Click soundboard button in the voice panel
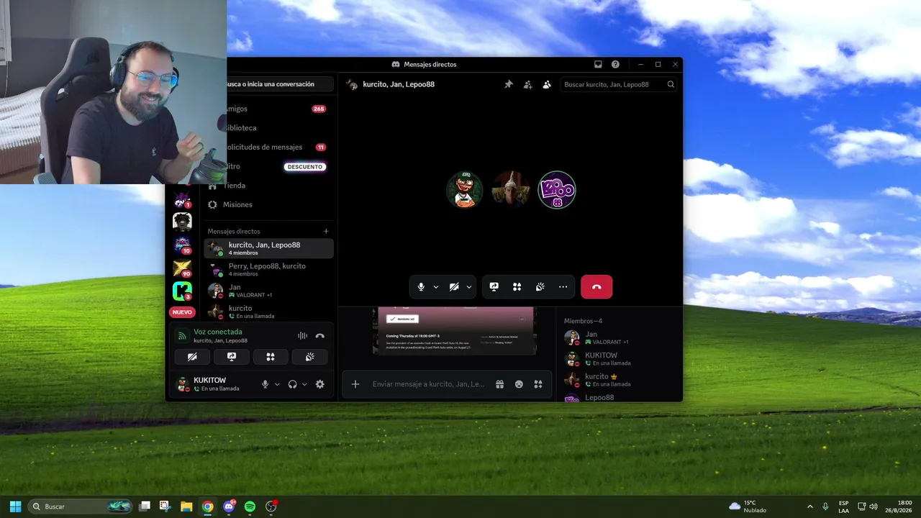The image size is (921, 518). [x=309, y=357]
